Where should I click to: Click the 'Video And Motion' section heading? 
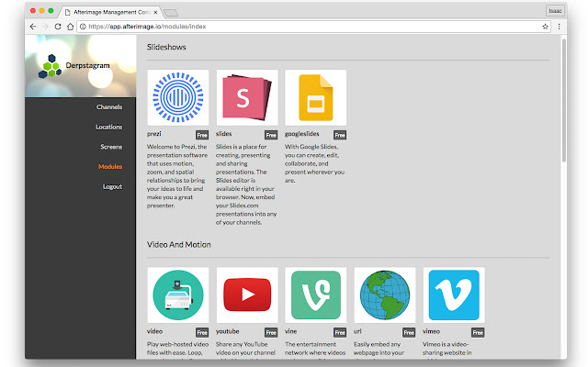(x=179, y=245)
